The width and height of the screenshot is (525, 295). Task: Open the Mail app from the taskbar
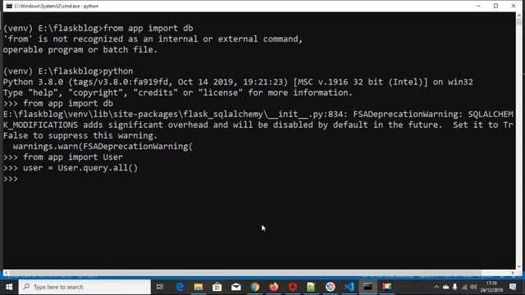pos(236,287)
